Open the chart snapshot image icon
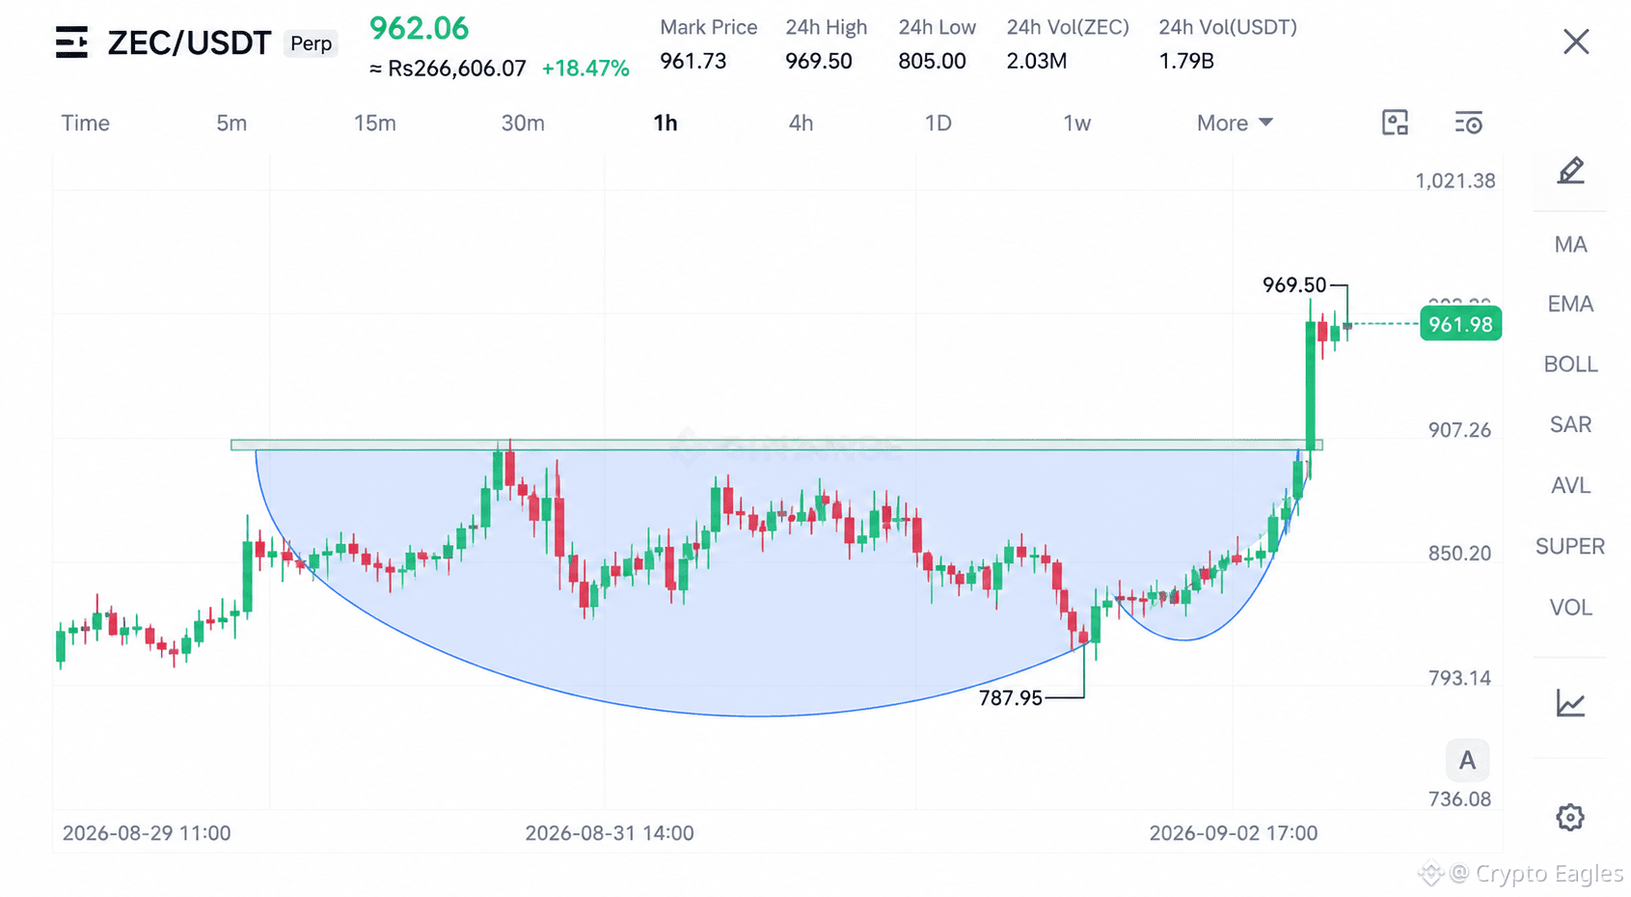The height and width of the screenshot is (897, 1631). [x=1395, y=122]
